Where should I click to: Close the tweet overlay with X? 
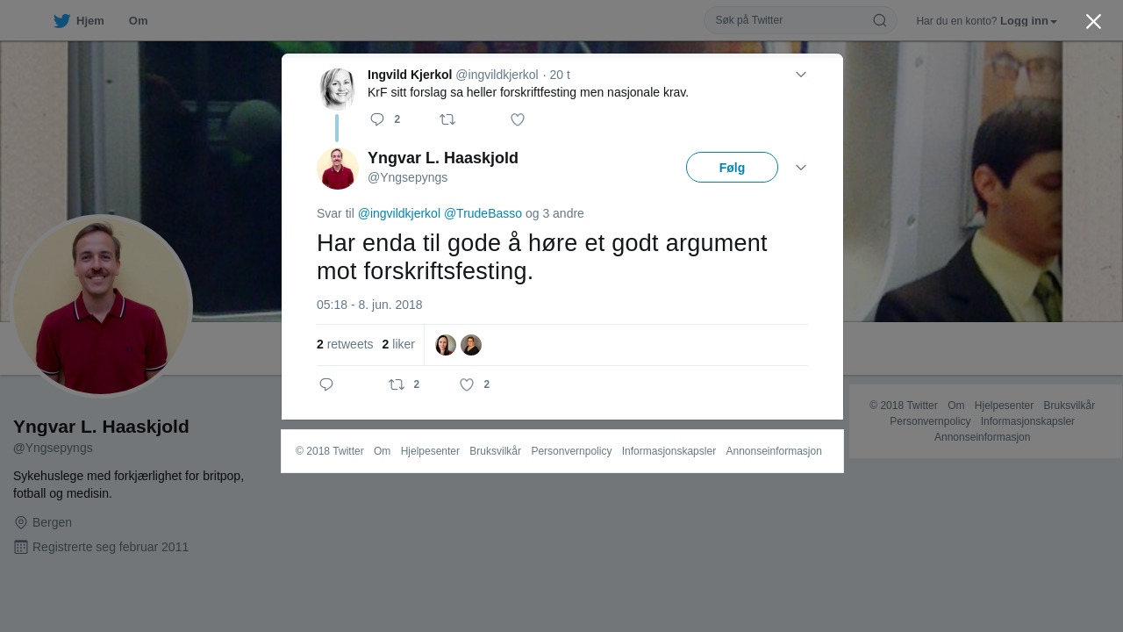(1093, 21)
